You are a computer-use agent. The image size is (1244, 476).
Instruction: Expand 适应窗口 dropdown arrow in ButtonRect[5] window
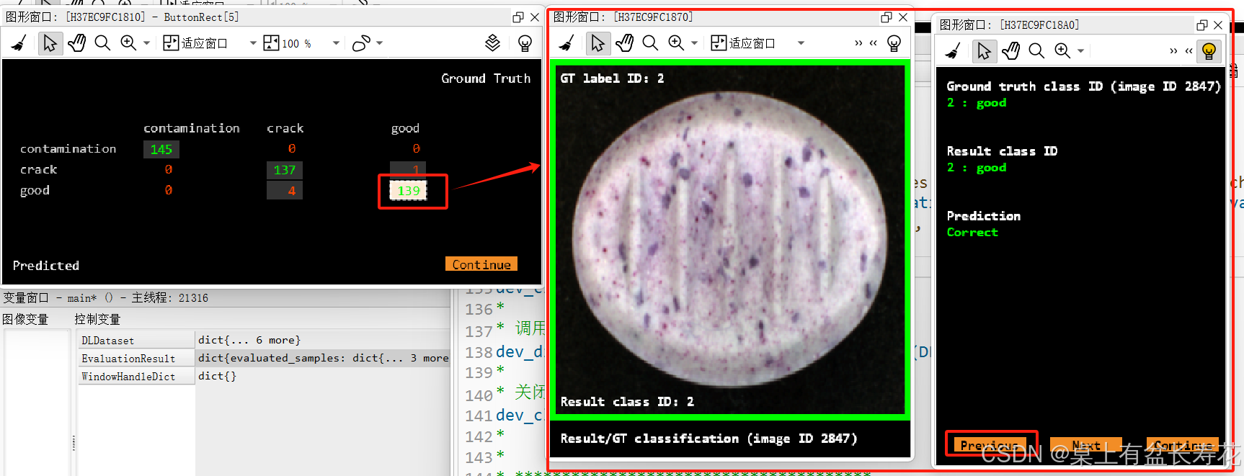253,43
